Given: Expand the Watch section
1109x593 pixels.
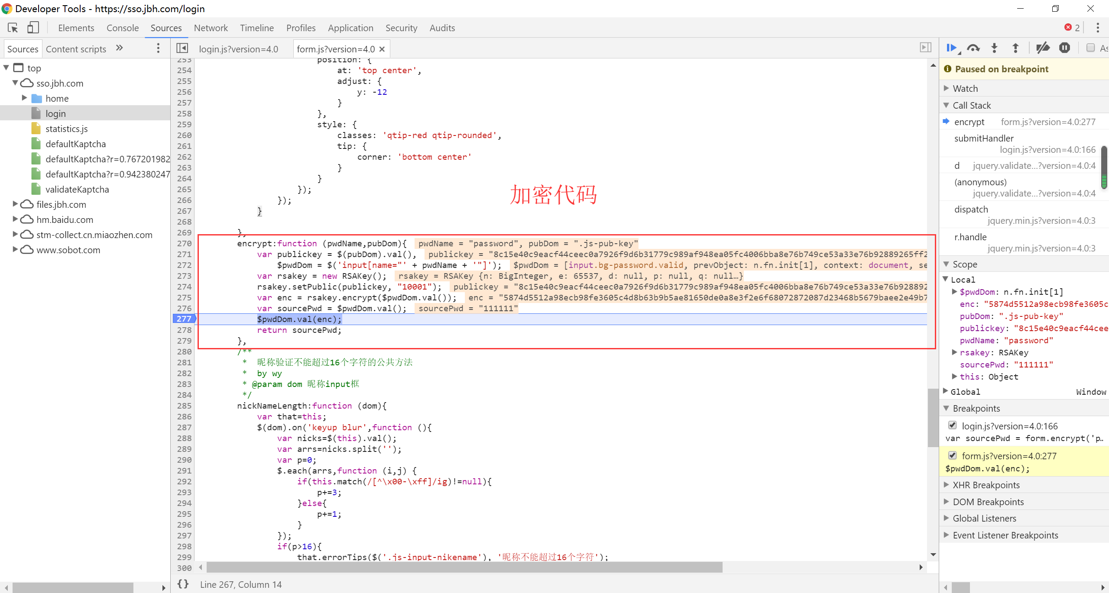Looking at the screenshot, I should coord(965,88).
